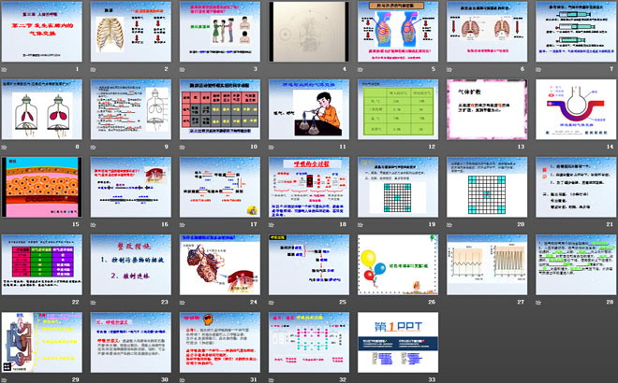The height and width of the screenshot is (383, 618).
Task: Open slide 15 with orange tissue image
Action: pyautogui.click(x=44, y=188)
